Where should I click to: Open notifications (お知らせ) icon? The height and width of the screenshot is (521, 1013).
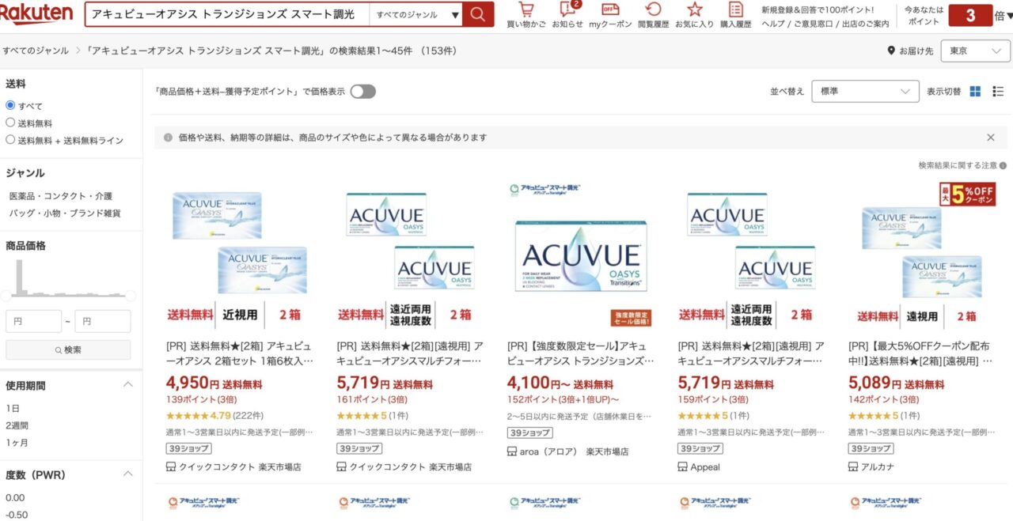click(x=567, y=9)
